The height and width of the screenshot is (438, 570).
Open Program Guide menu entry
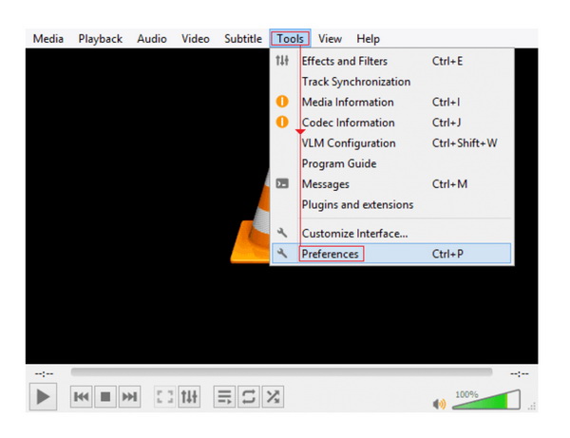(391, 163)
